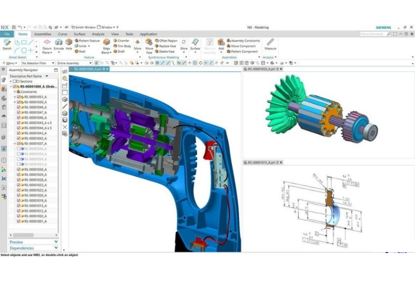Open the File menu
The width and height of the screenshot is (415, 281).
[x=7, y=34]
